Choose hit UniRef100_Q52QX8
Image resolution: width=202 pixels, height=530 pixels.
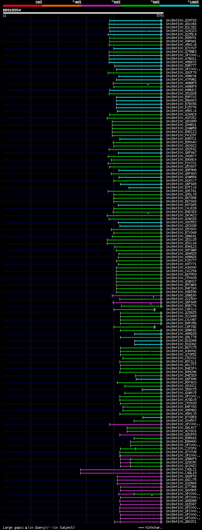tap(181, 93)
